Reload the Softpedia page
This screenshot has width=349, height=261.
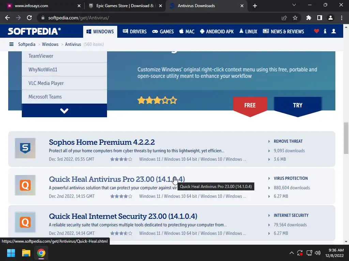[x=29, y=18]
